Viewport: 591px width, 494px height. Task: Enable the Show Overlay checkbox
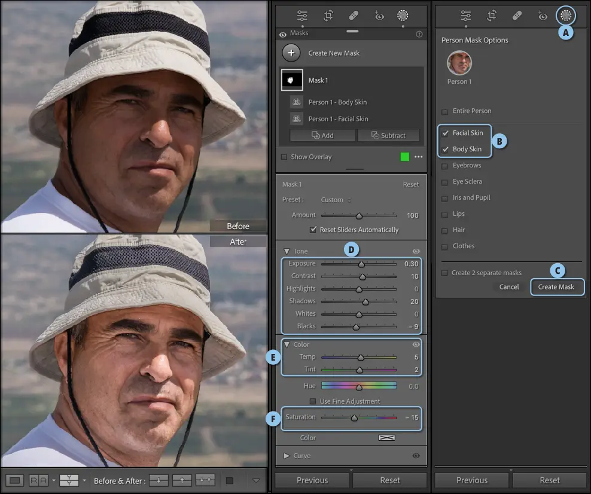pyautogui.click(x=284, y=157)
